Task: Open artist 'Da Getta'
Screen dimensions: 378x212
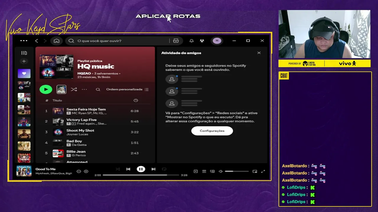Action: (79, 145)
